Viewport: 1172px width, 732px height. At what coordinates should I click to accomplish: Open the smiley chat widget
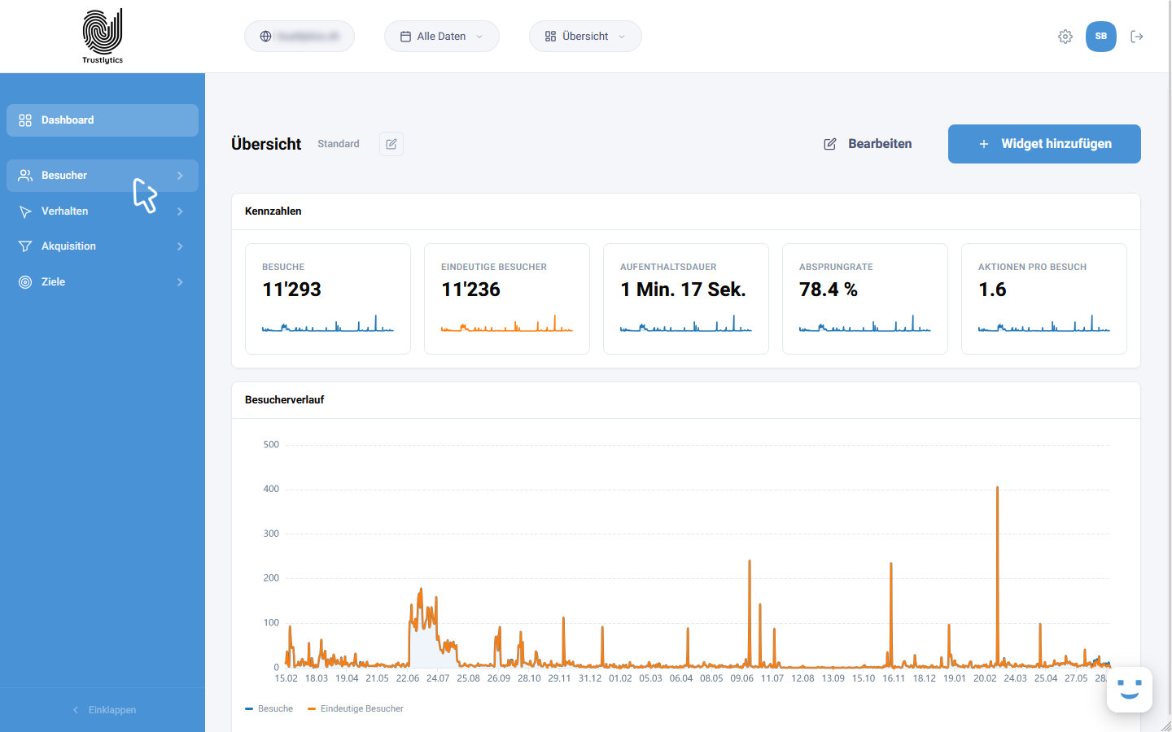pos(1129,690)
